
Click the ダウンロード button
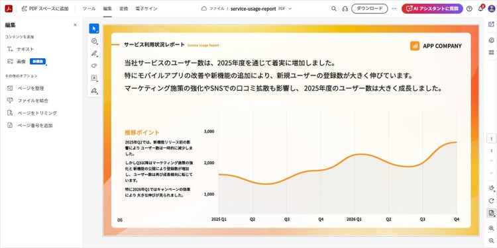point(369,9)
